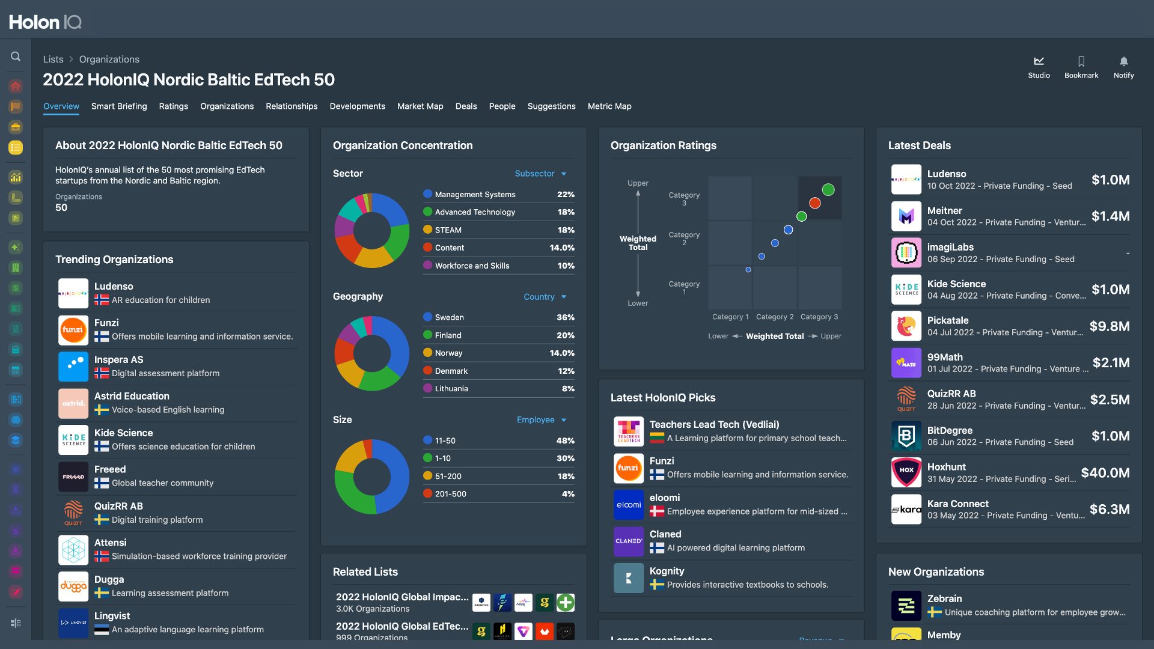
Task: Open the green building sidebar icon
Action: pyautogui.click(x=16, y=267)
